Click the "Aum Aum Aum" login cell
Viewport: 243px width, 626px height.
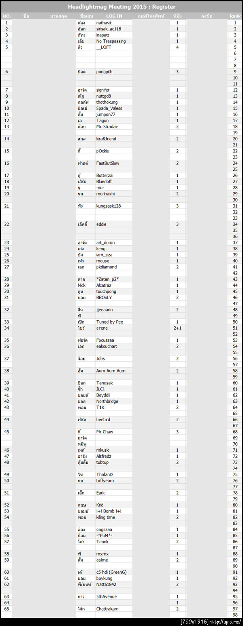(111, 371)
